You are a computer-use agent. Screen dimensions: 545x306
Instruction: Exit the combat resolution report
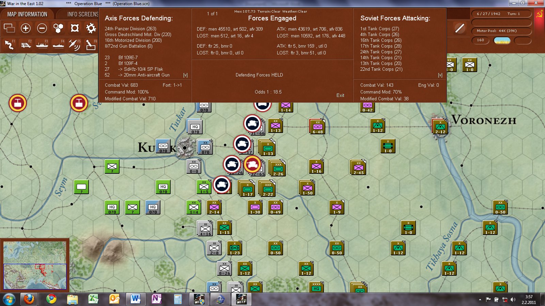(x=340, y=95)
